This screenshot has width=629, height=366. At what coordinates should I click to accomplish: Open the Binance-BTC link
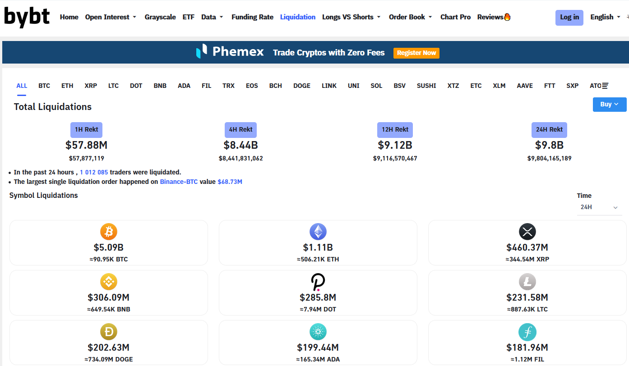coord(179,182)
